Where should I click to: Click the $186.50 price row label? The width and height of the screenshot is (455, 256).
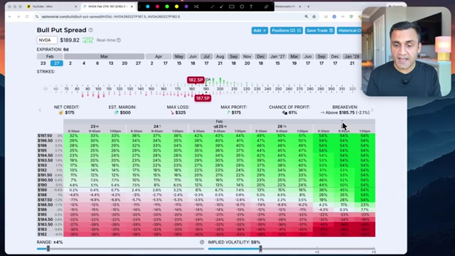point(45,205)
